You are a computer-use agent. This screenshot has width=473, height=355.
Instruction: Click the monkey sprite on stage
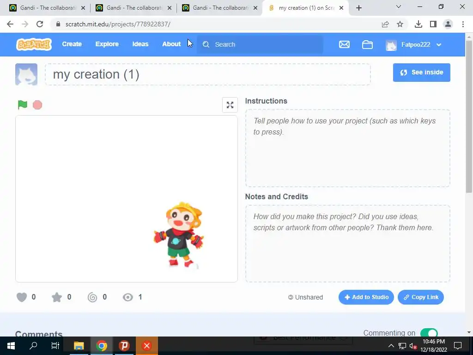click(180, 235)
